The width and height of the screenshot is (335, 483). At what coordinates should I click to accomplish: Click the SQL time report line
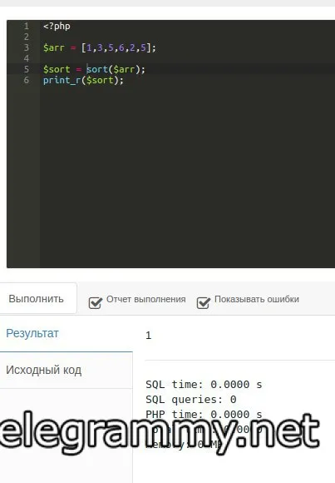pyautogui.click(x=204, y=385)
